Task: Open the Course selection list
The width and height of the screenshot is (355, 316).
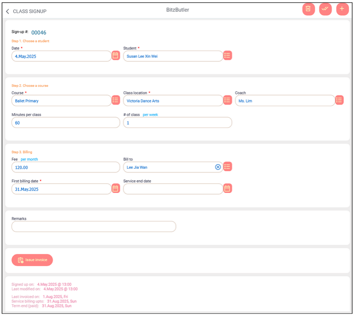Action: pyautogui.click(x=116, y=100)
